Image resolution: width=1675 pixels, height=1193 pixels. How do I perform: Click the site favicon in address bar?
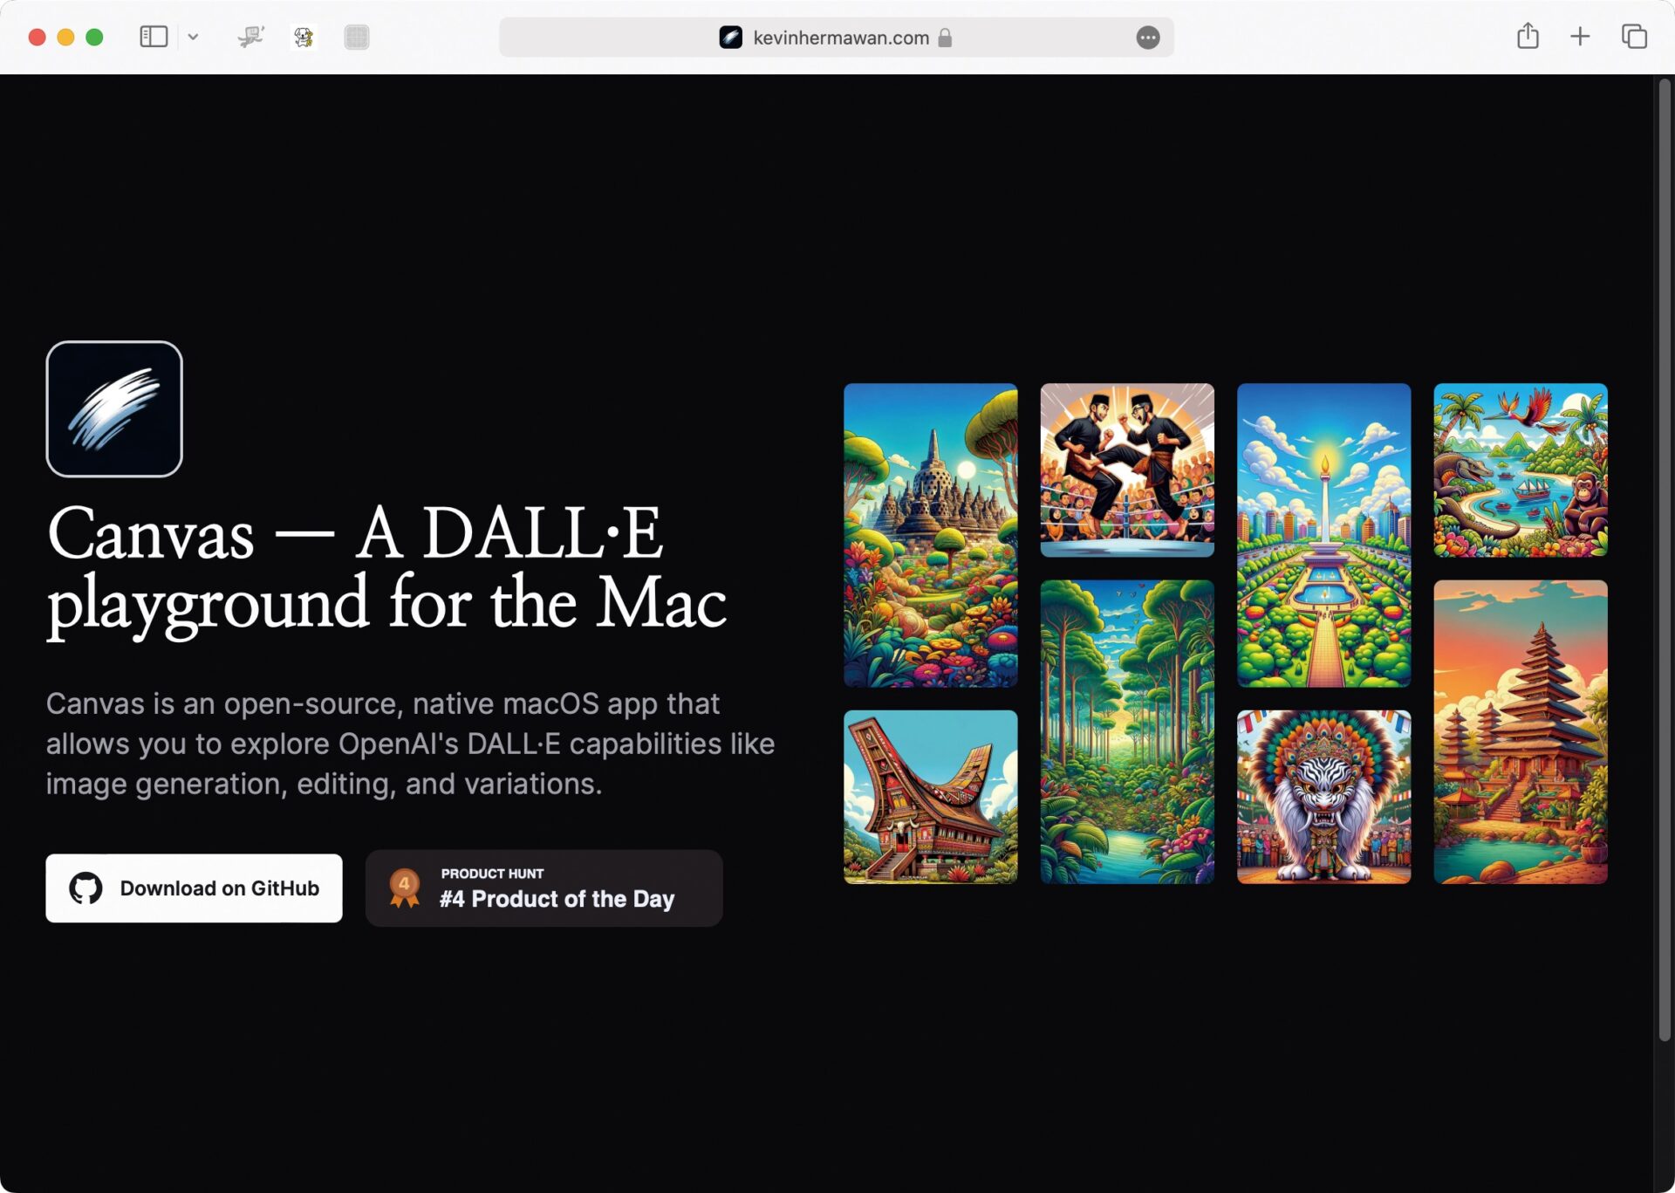point(730,38)
